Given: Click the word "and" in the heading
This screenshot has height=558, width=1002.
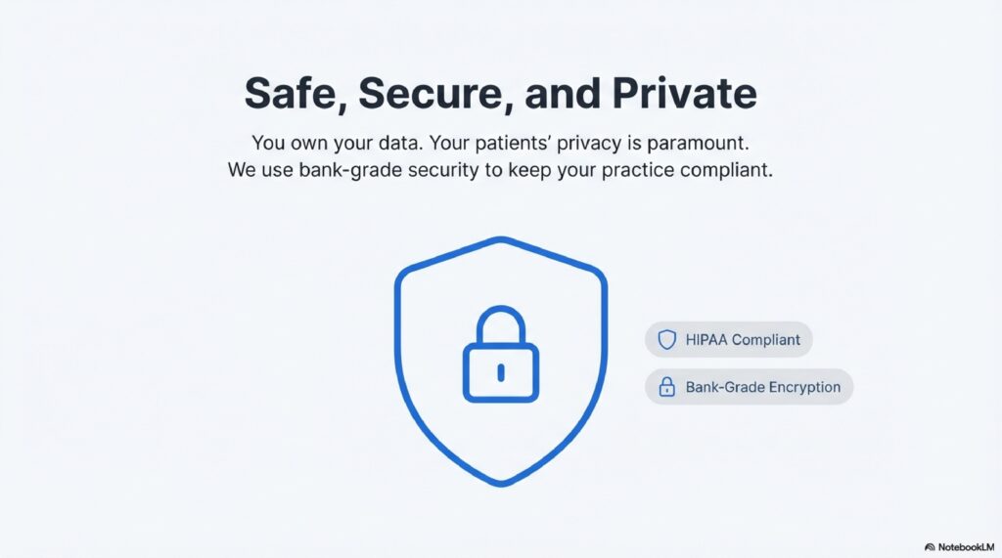Looking at the screenshot, I should pyautogui.click(x=561, y=94).
